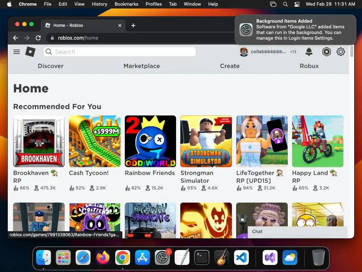The height and width of the screenshot is (272, 362).
Task: Open Finder from the Dock
Action: 43,257
